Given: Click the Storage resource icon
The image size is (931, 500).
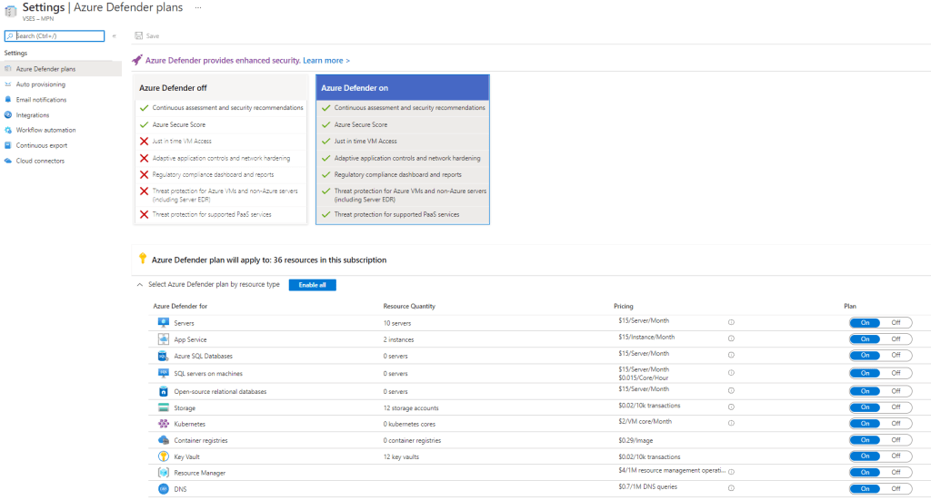Looking at the screenshot, I should tap(165, 407).
